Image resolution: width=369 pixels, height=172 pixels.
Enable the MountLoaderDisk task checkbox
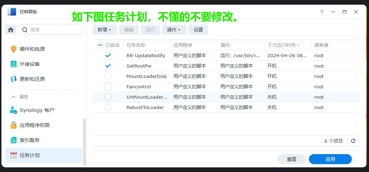pyautogui.click(x=108, y=76)
